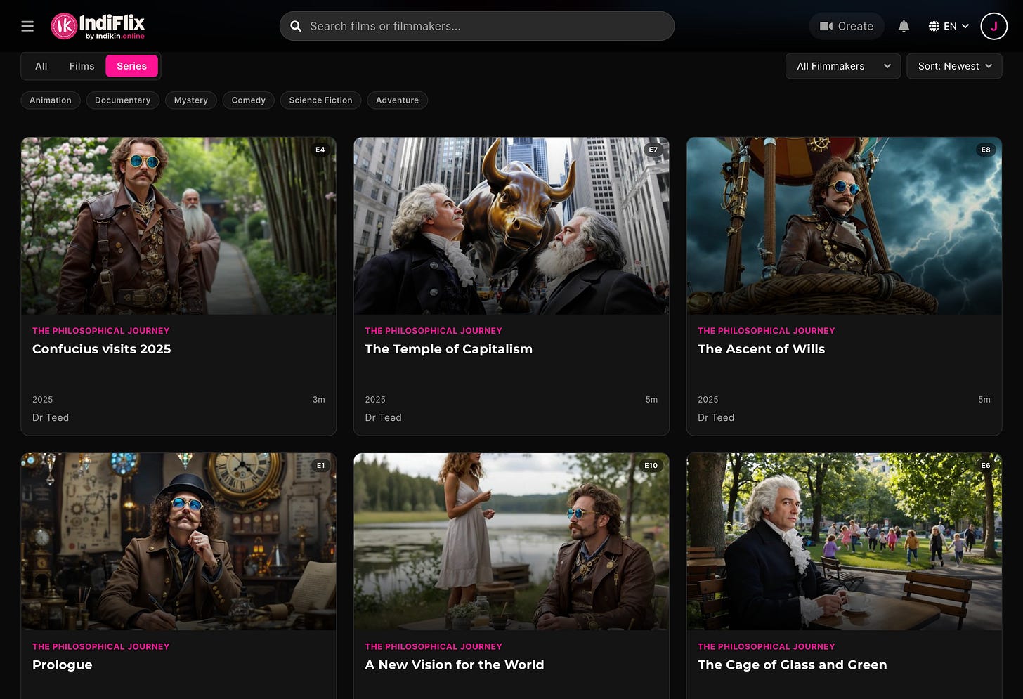
Task: Open Confucius visits 2025 thumbnail
Action: pos(178,226)
